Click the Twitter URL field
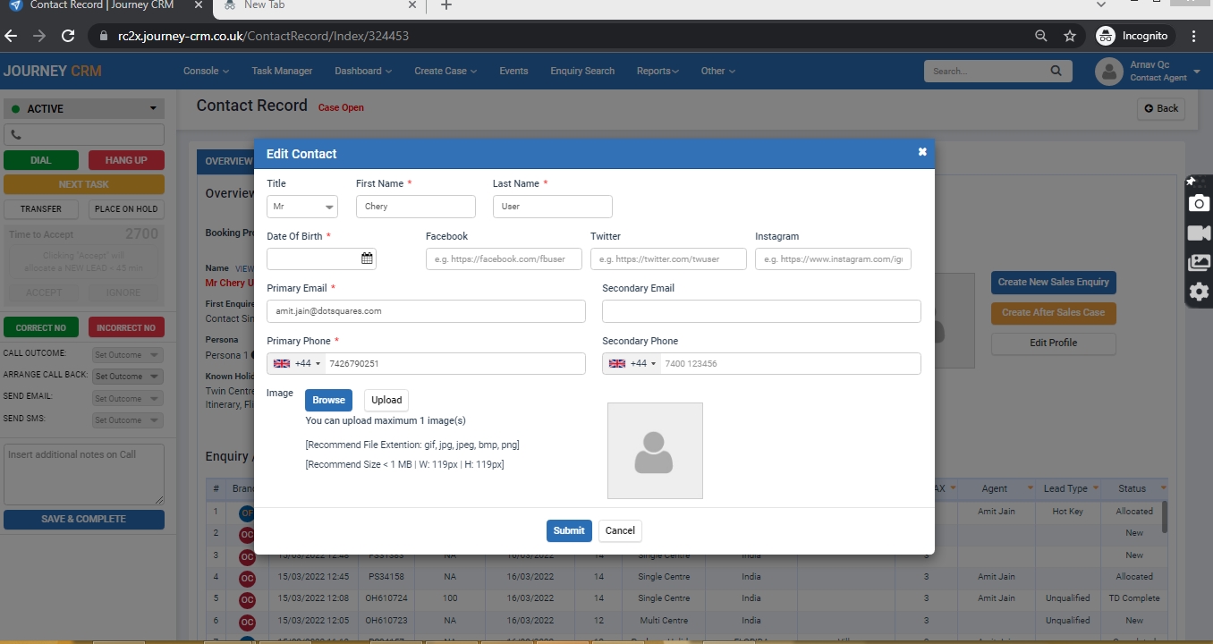 coord(668,259)
